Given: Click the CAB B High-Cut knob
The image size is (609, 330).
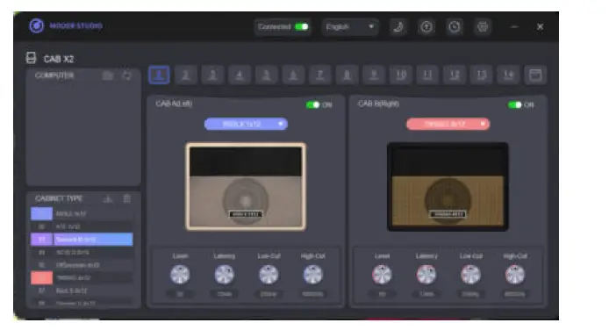Looking at the screenshot, I should (515, 275).
